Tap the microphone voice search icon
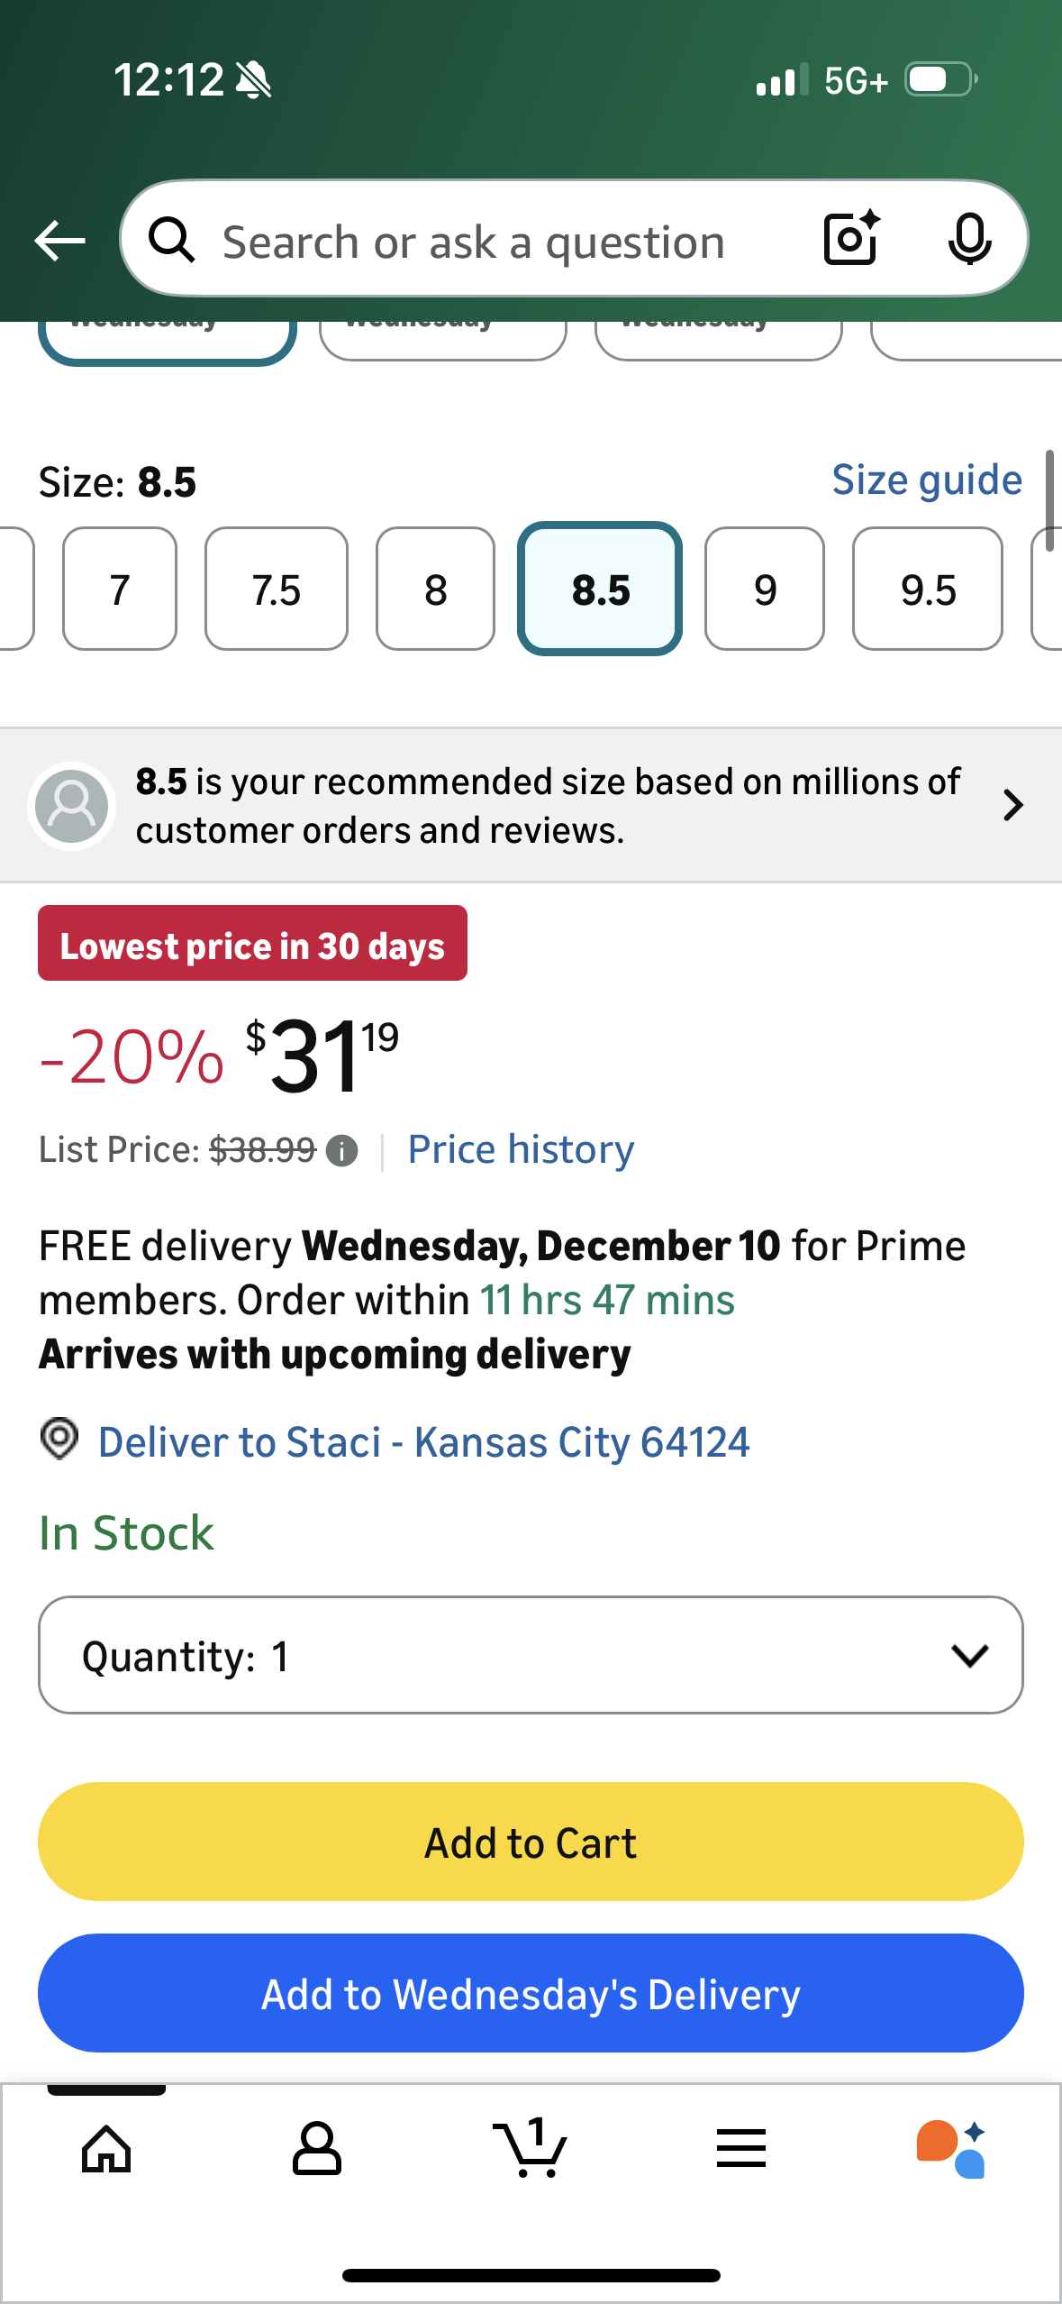This screenshot has height=2304, width=1062. 969,239
